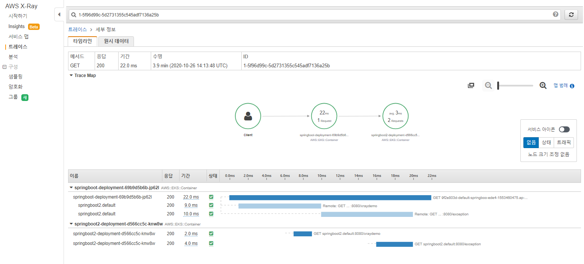Click the trace ID search field
This screenshot has height=264, width=584.
[x=314, y=15]
